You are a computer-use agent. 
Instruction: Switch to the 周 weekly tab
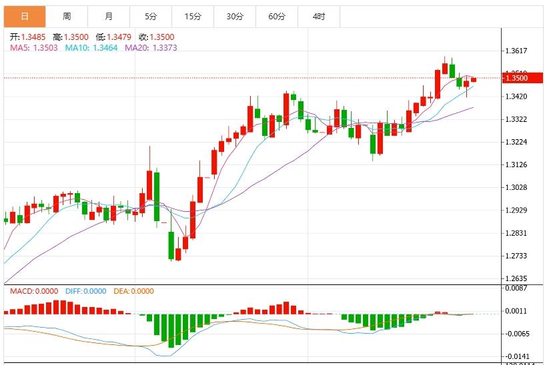point(67,16)
